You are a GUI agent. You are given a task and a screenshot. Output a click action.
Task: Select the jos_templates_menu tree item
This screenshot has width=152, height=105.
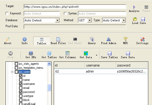click(x=31, y=68)
